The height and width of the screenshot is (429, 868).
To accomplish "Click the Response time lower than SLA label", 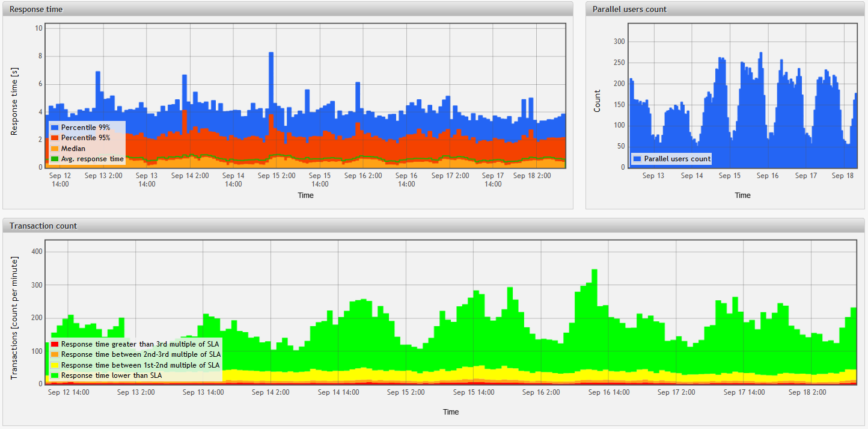I will click(111, 375).
